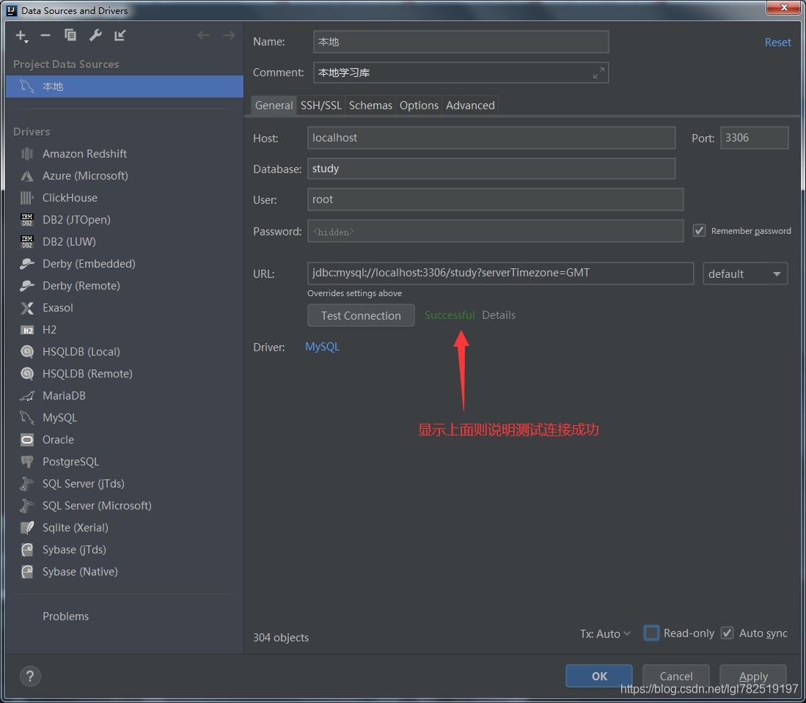This screenshot has width=806, height=703.
Task: Select HSQLDB (Local) driver icon
Action: (x=26, y=352)
